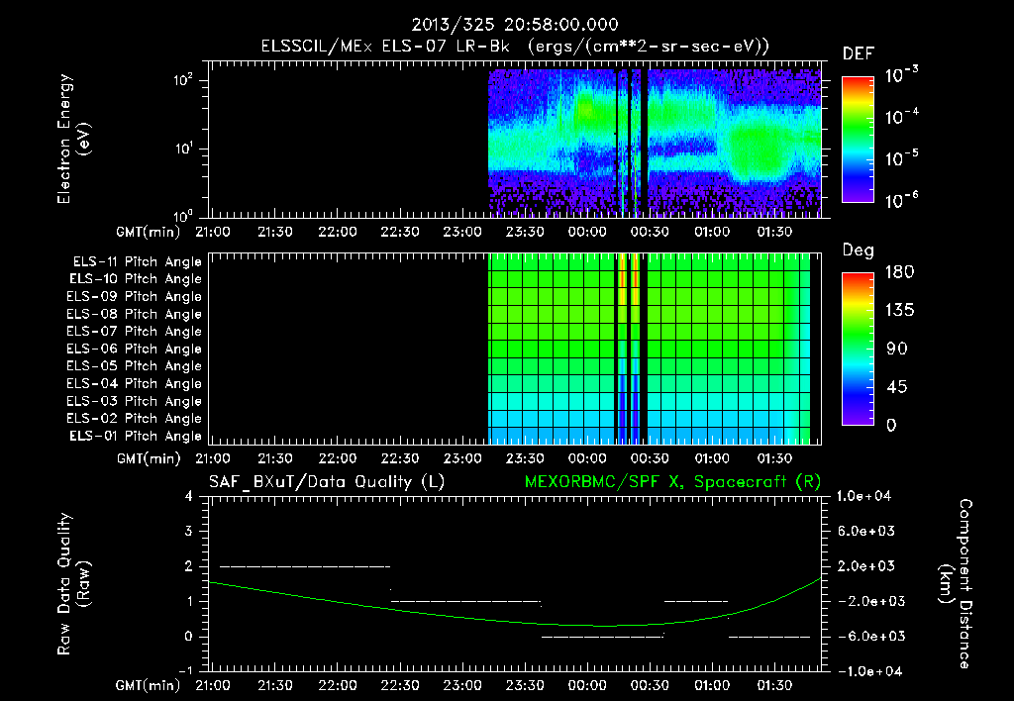Click the 23:30 tick under the energy spectrogram
This screenshot has width=1014, height=701.
pos(525,232)
